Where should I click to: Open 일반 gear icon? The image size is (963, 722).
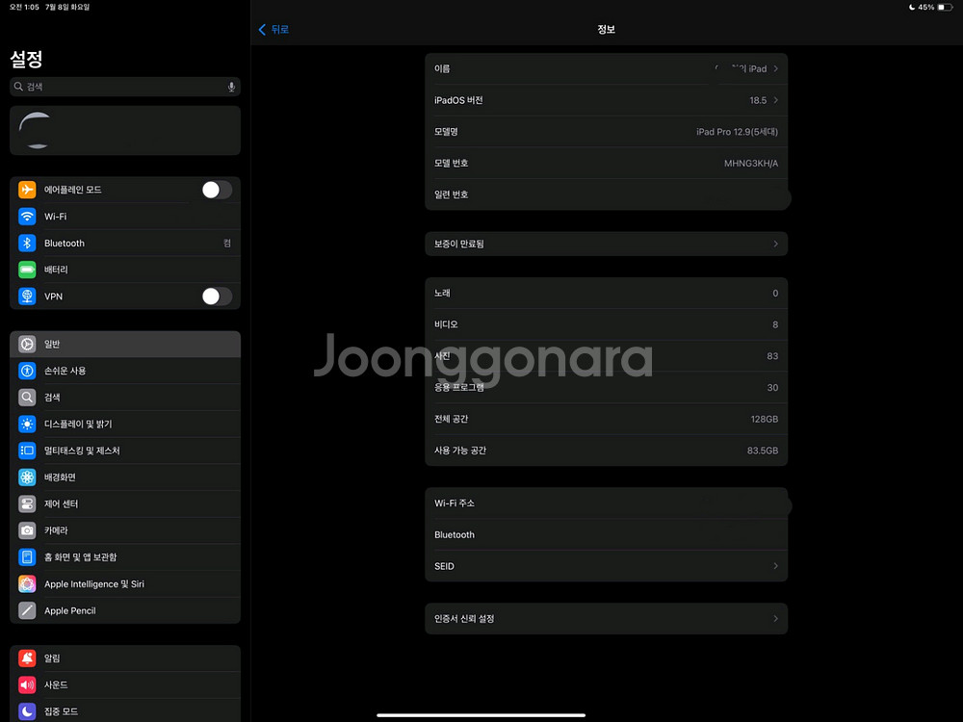pos(27,344)
